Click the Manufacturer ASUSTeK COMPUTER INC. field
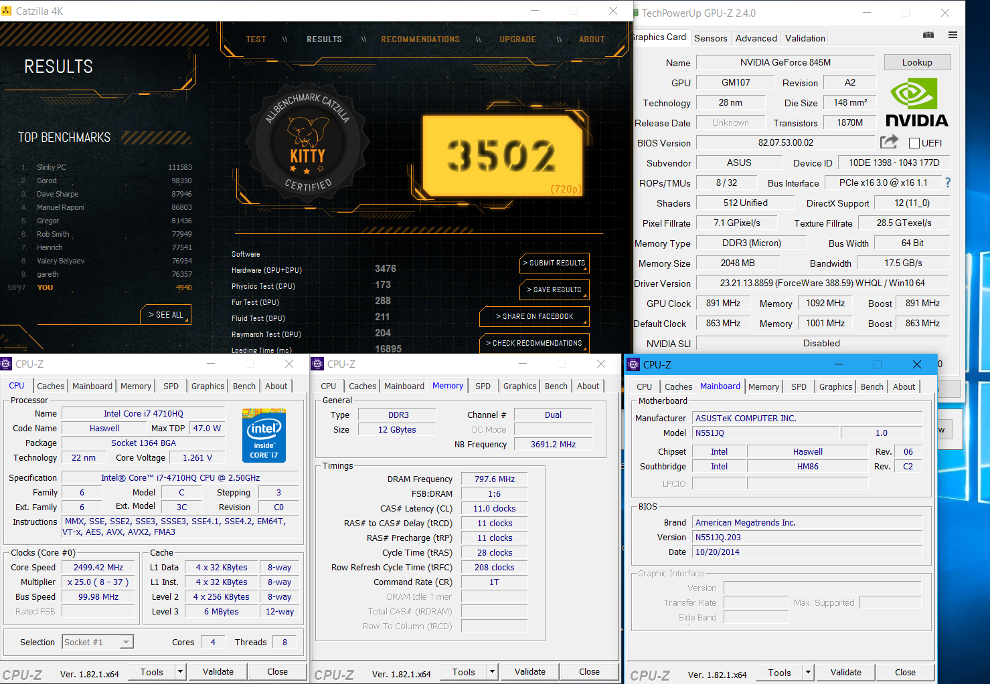Image resolution: width=990 pixels, height=684 pixels. pyautogui.click(x=807, y=418)
